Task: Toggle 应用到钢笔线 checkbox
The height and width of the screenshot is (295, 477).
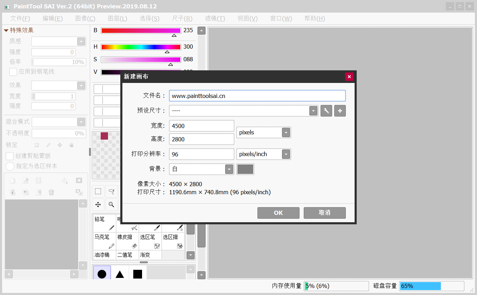Action: click(x=13, y=72)
